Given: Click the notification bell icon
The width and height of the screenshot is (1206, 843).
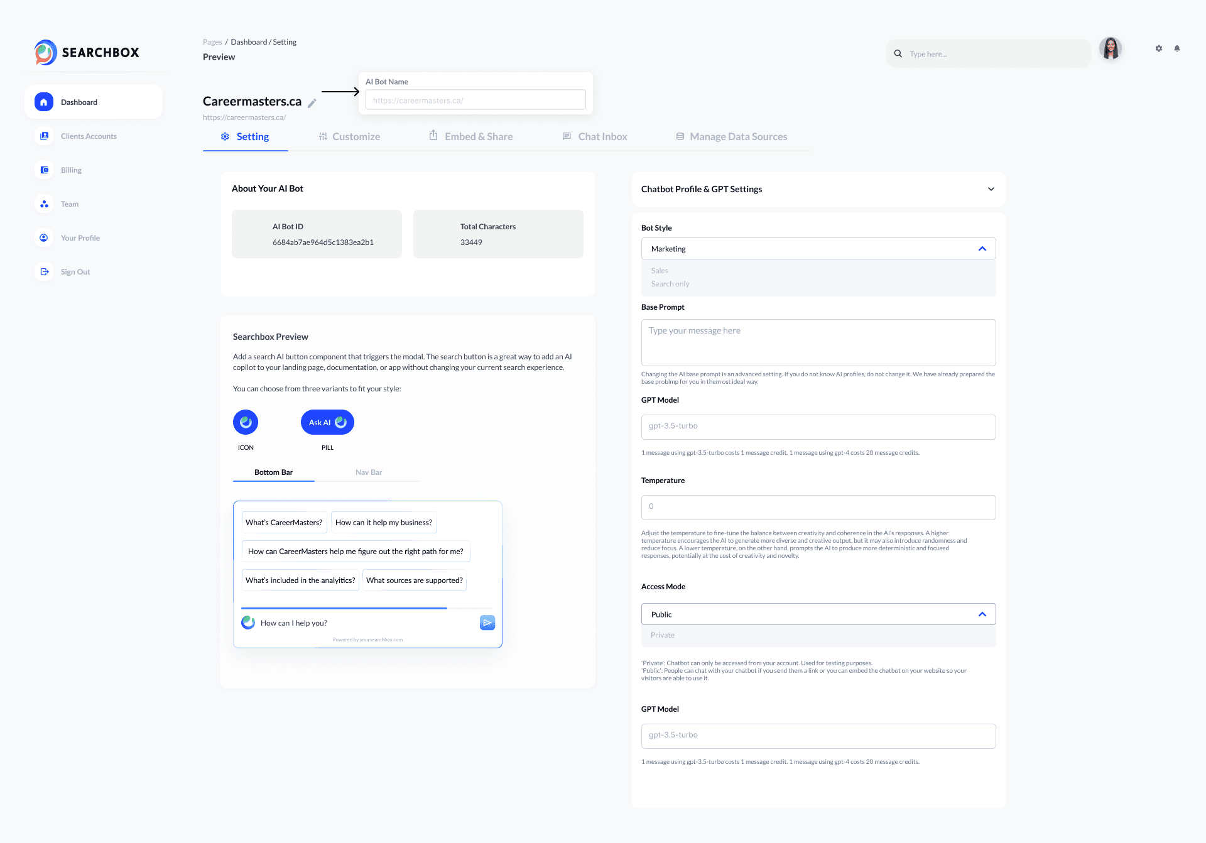Looking at the screenshot, I should [1177, 48].
